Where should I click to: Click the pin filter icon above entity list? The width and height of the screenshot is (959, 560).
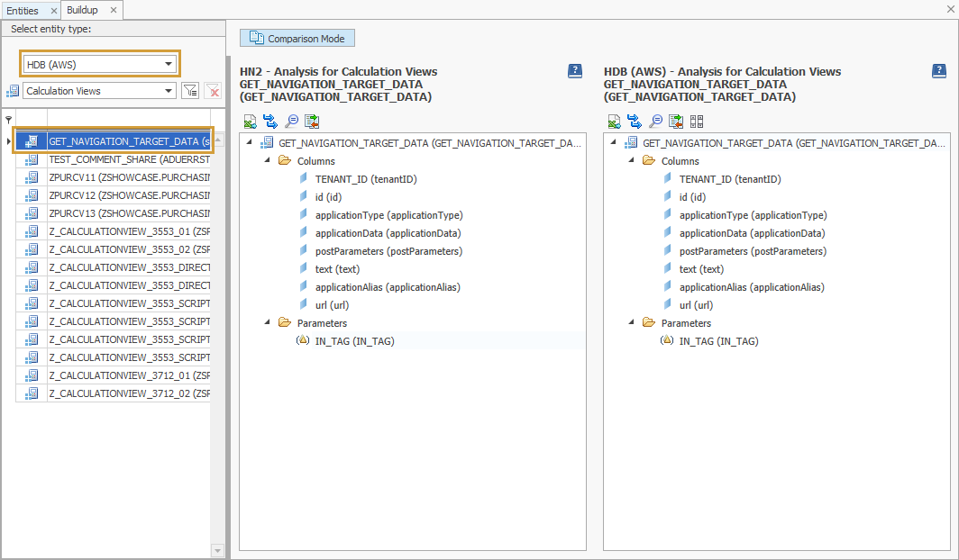pyautogui.click(x=8, y=120)
